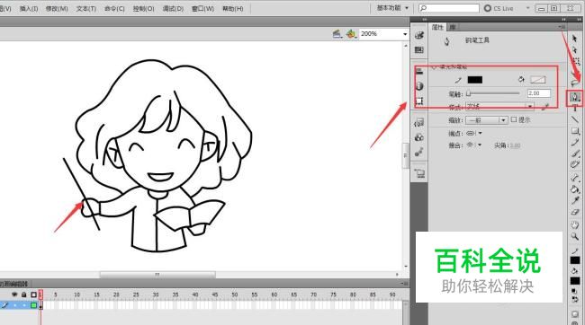Select the Line tool
585x325 pixels.
[x=575, y=119]
